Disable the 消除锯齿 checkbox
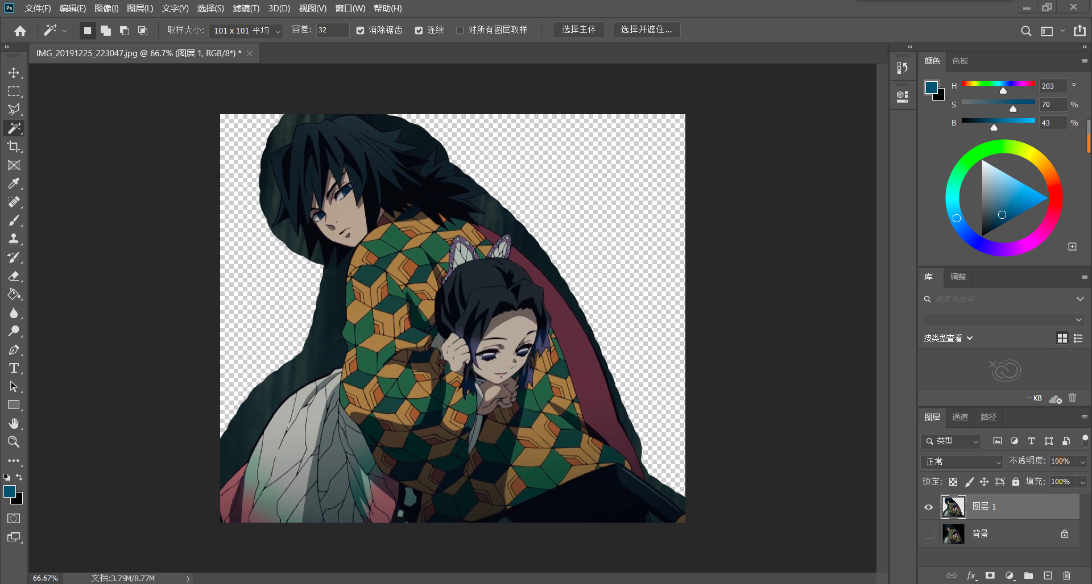The image size is (1092, 584). point(360,30)
